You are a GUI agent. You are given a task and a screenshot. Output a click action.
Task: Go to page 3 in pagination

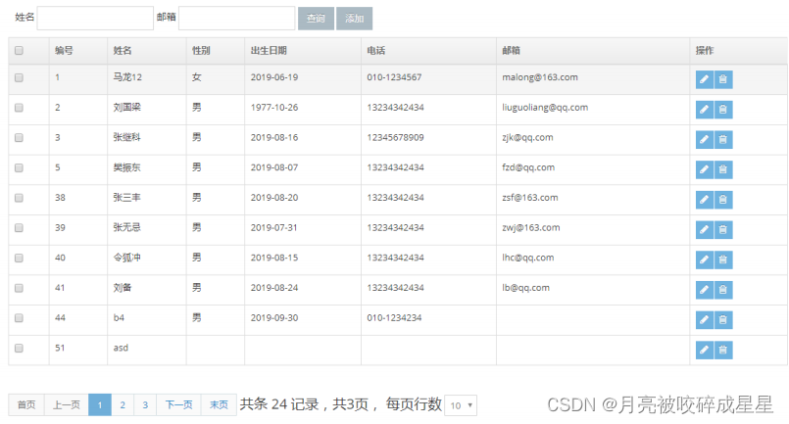click(145, 404)
